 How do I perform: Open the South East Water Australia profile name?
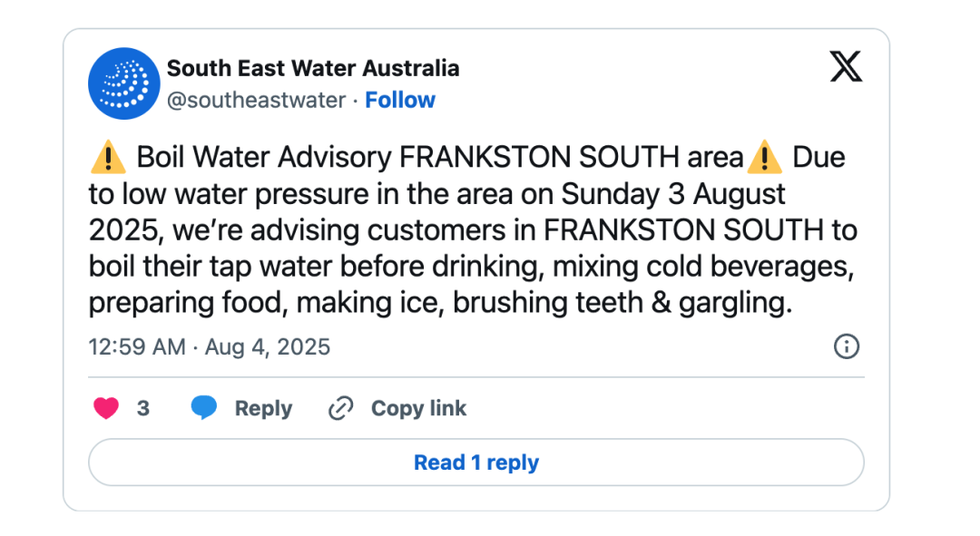tap(313, 68)
